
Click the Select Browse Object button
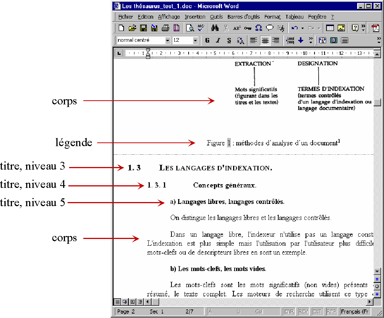click(x=377, y=286)
